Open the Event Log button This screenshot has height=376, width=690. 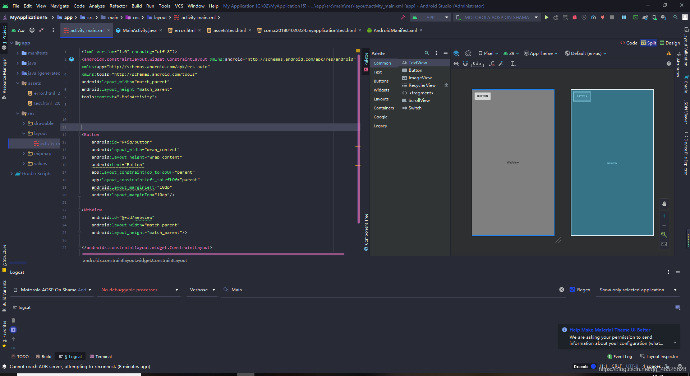tap(620, 357)
